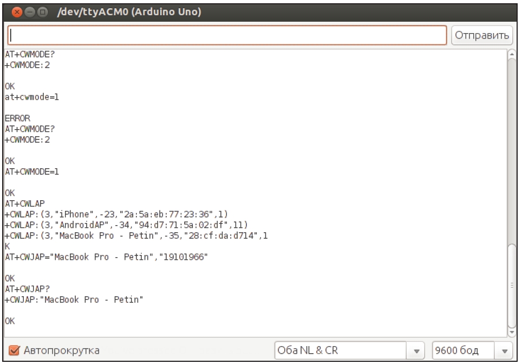This screenshot has height=364, width=522.
Task: Click the AT+CWMODE=1 uppercase line
Action: point(31,172)
